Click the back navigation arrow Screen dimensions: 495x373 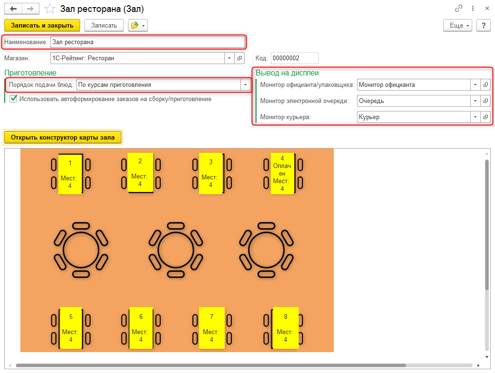13,9
